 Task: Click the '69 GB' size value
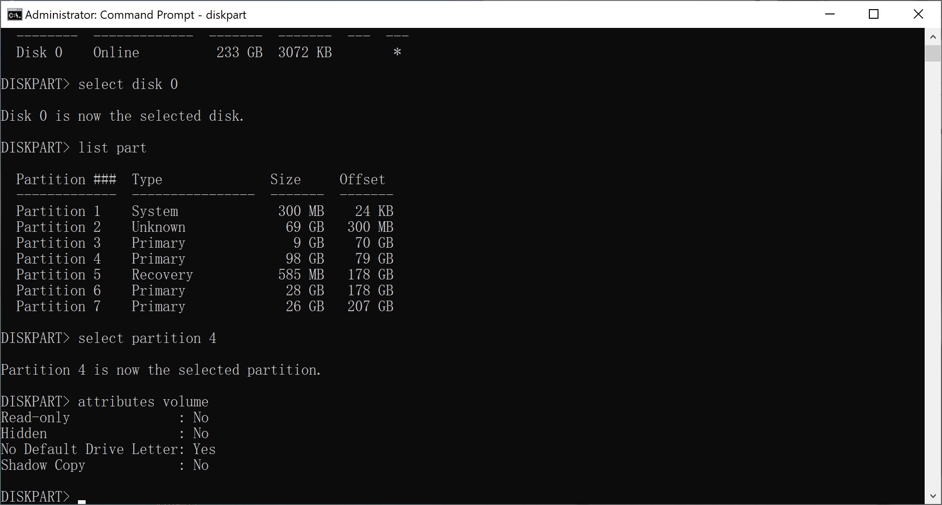[305, 227]
